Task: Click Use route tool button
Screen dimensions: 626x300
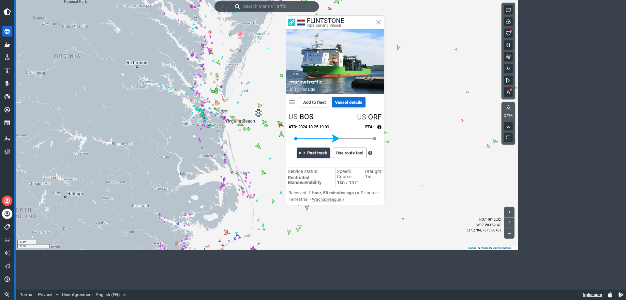Action: tap(350, 153)
